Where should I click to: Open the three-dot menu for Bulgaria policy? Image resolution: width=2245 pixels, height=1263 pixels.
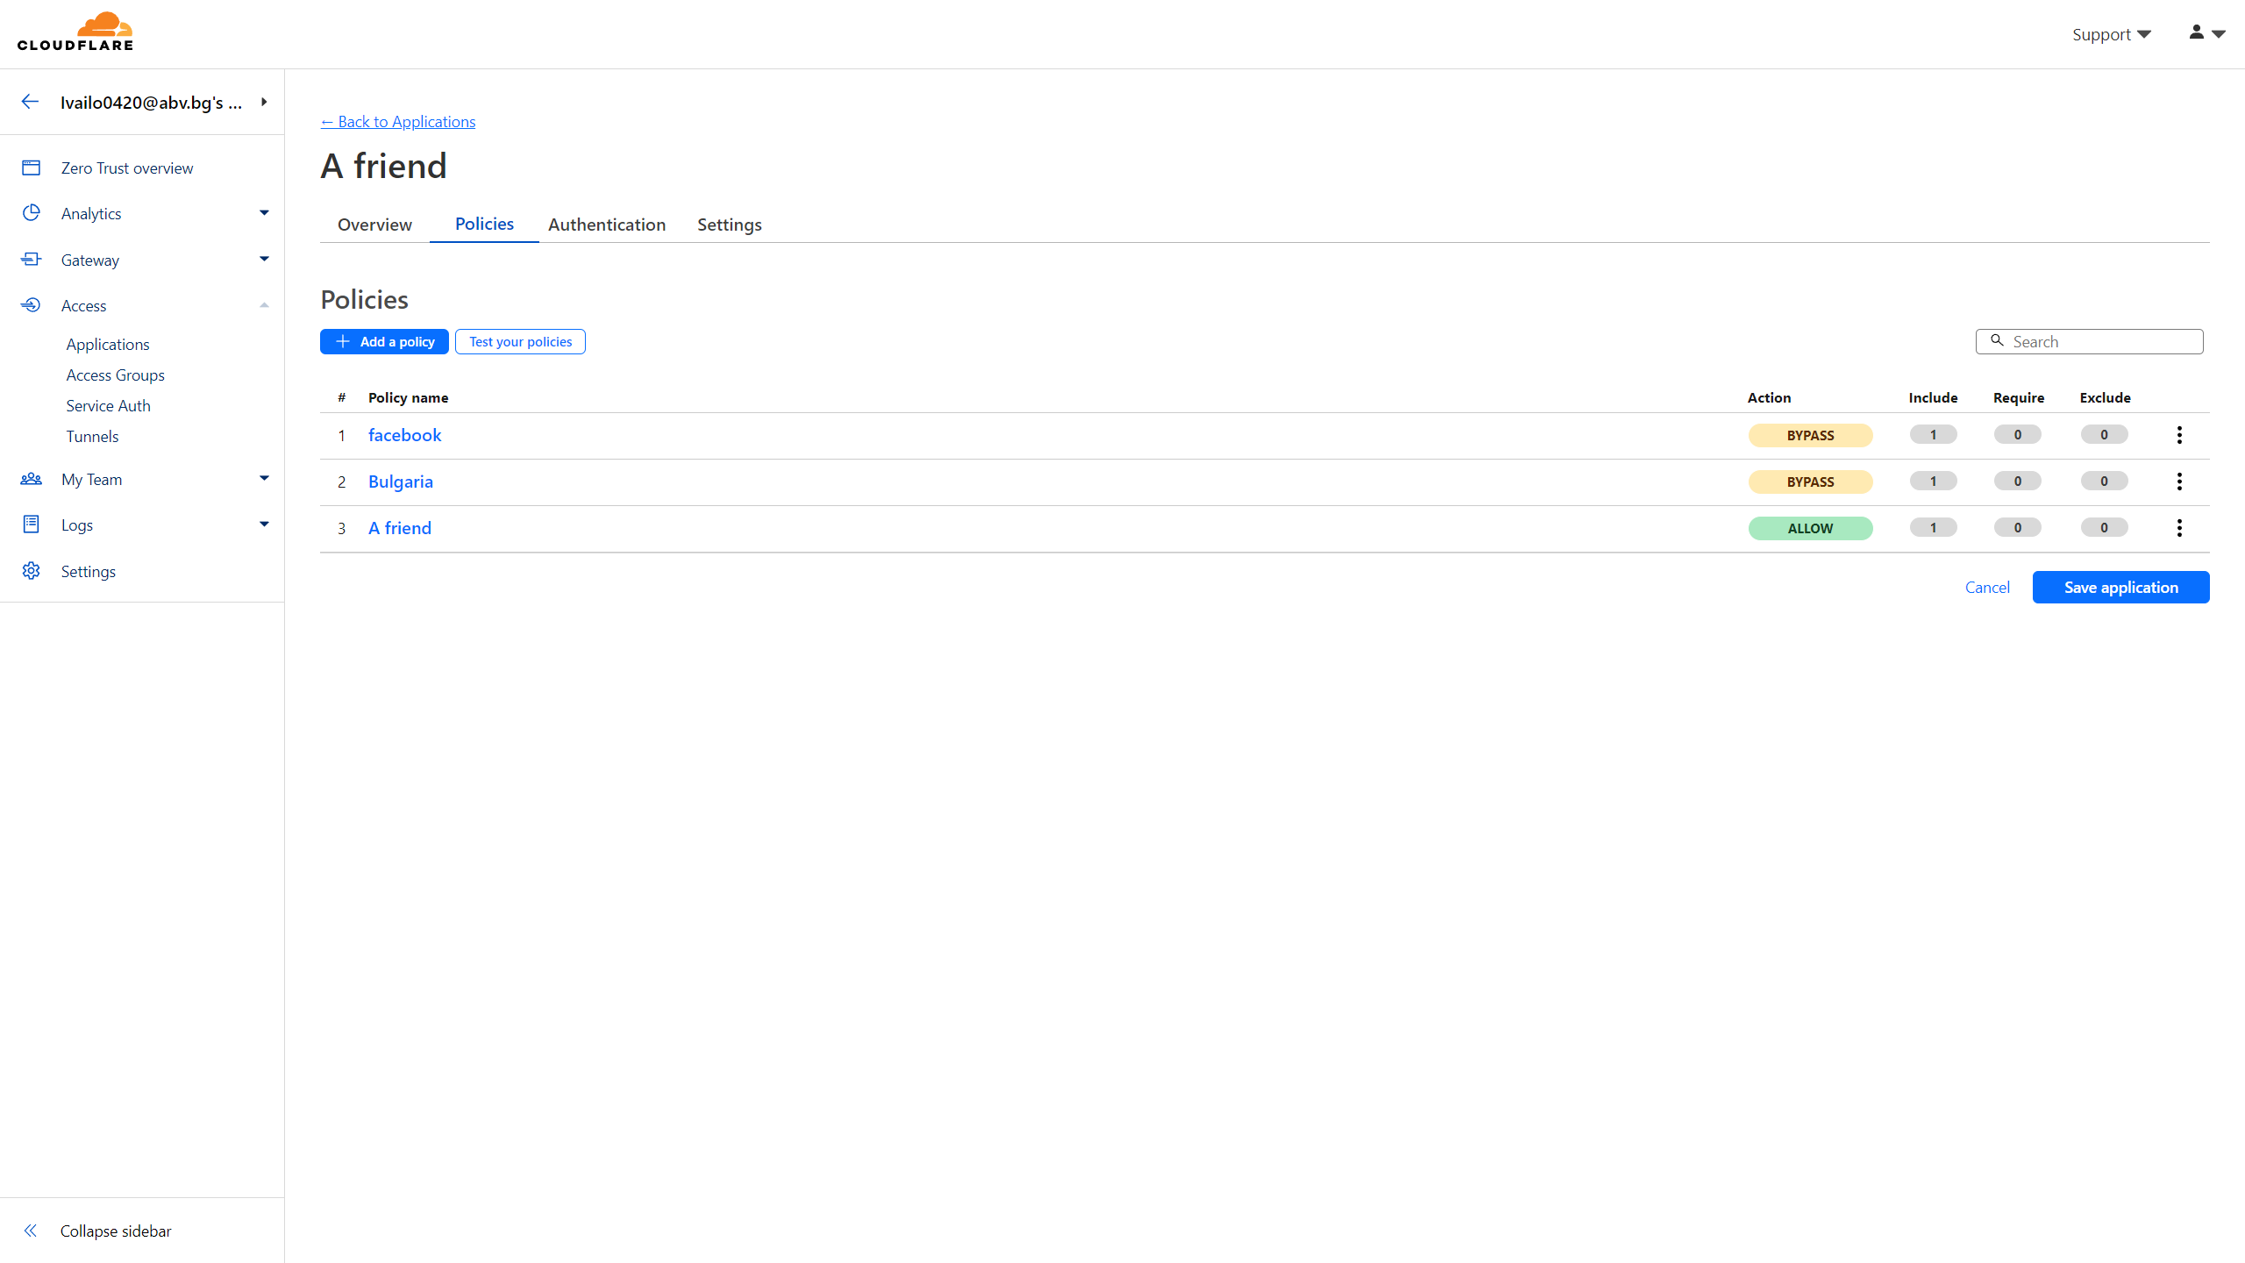coord(2179,482)
